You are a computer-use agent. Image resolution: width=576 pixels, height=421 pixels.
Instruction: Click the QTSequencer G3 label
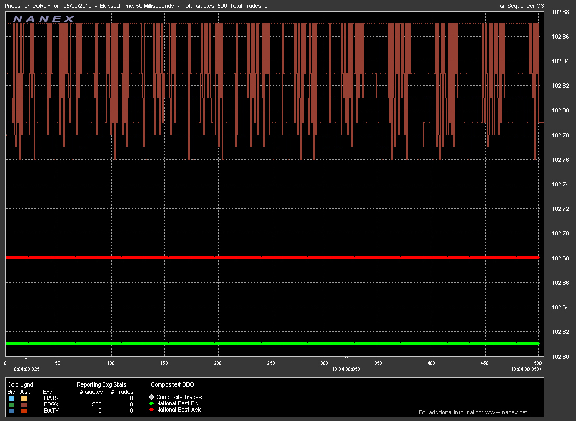[x=522, y=6]
